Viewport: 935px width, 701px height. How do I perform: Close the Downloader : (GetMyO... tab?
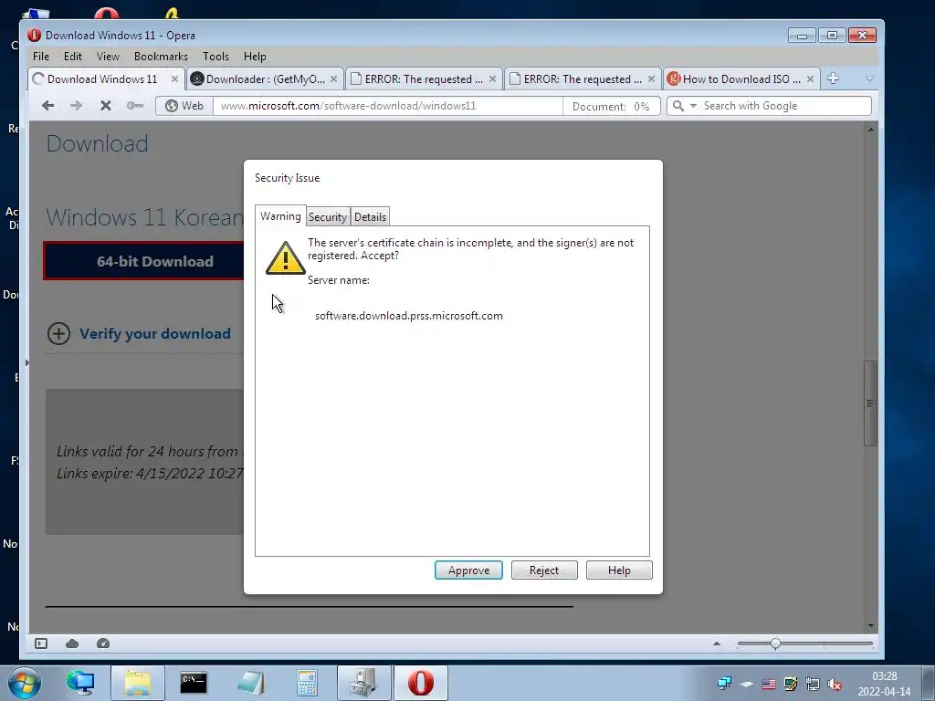tap(333, 78)
